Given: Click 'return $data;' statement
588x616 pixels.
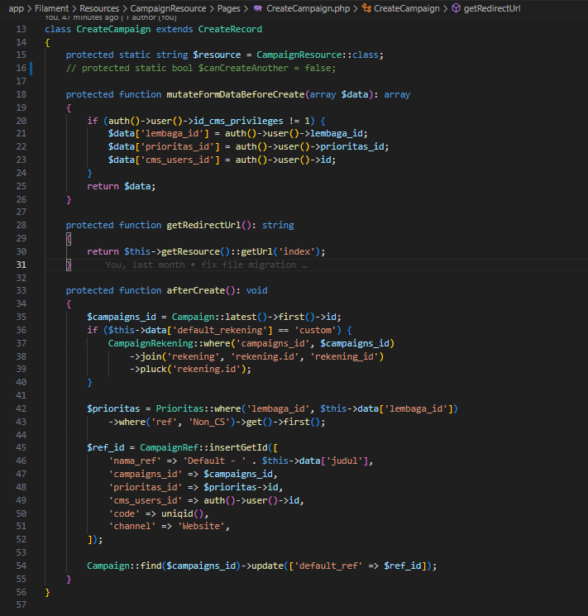Looking at the screenshot, I should point(122,186).
